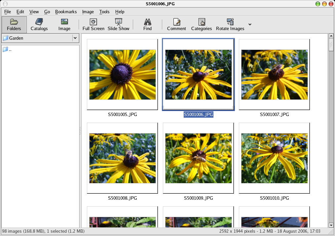
Task: Expand the toolbar overflow chevron
Action: tap(250, 24)
